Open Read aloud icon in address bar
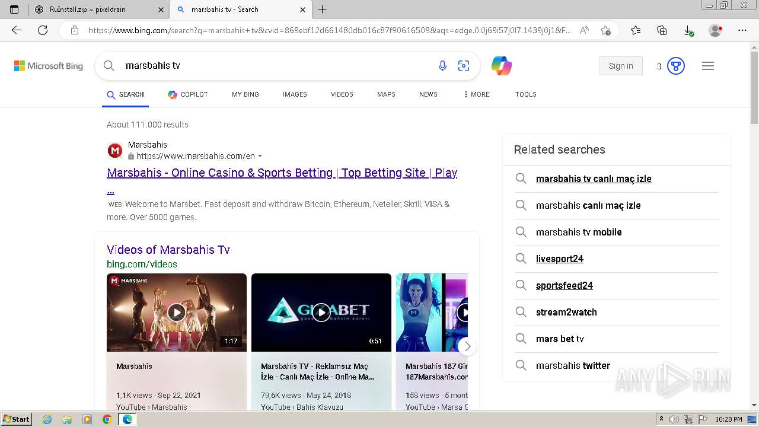This screenshot has height=427, width=759. pos(584,30)
